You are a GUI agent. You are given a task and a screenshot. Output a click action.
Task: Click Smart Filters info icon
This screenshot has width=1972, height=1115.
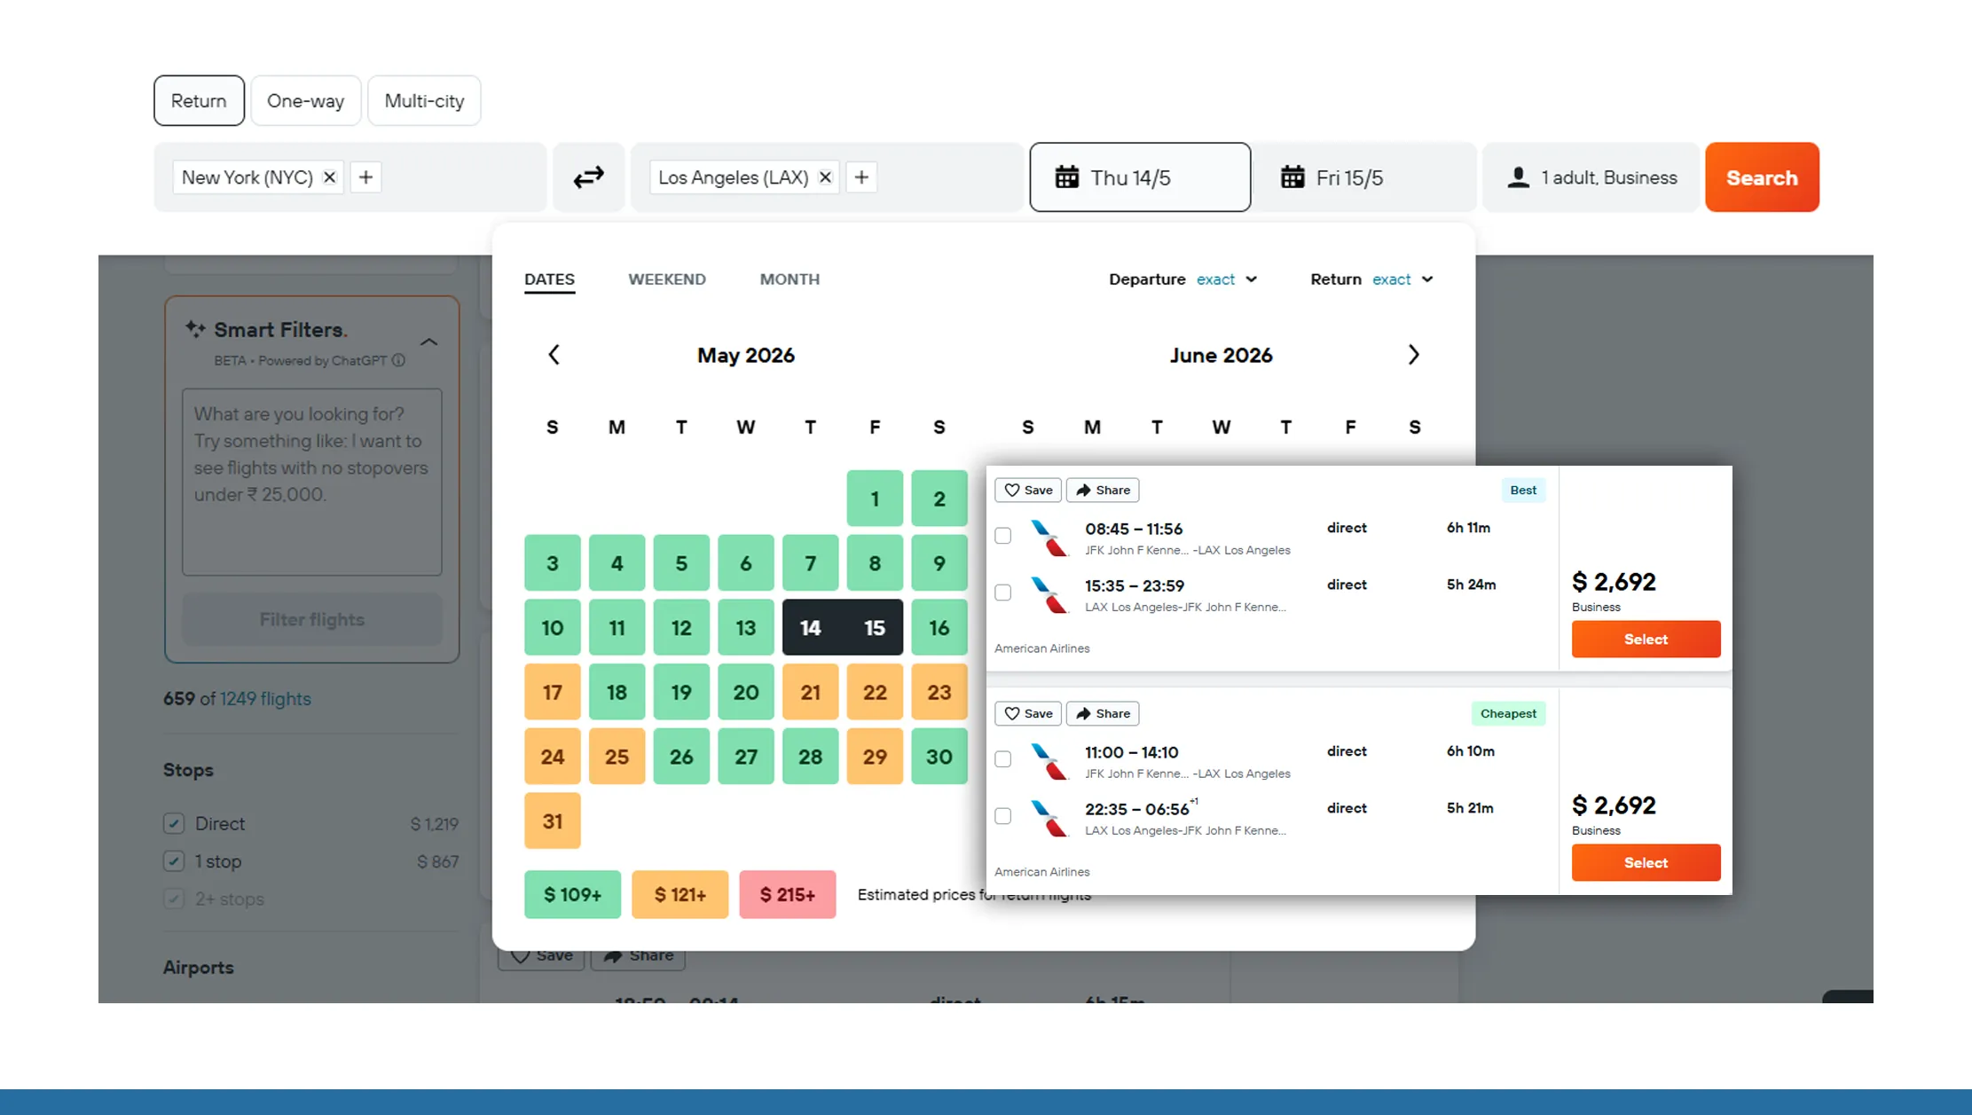click(x=399, y=360)
